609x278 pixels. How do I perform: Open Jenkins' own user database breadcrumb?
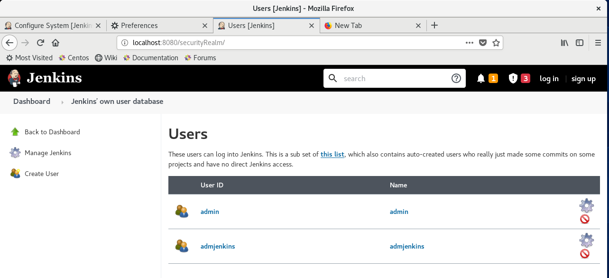tap(117, 101)
